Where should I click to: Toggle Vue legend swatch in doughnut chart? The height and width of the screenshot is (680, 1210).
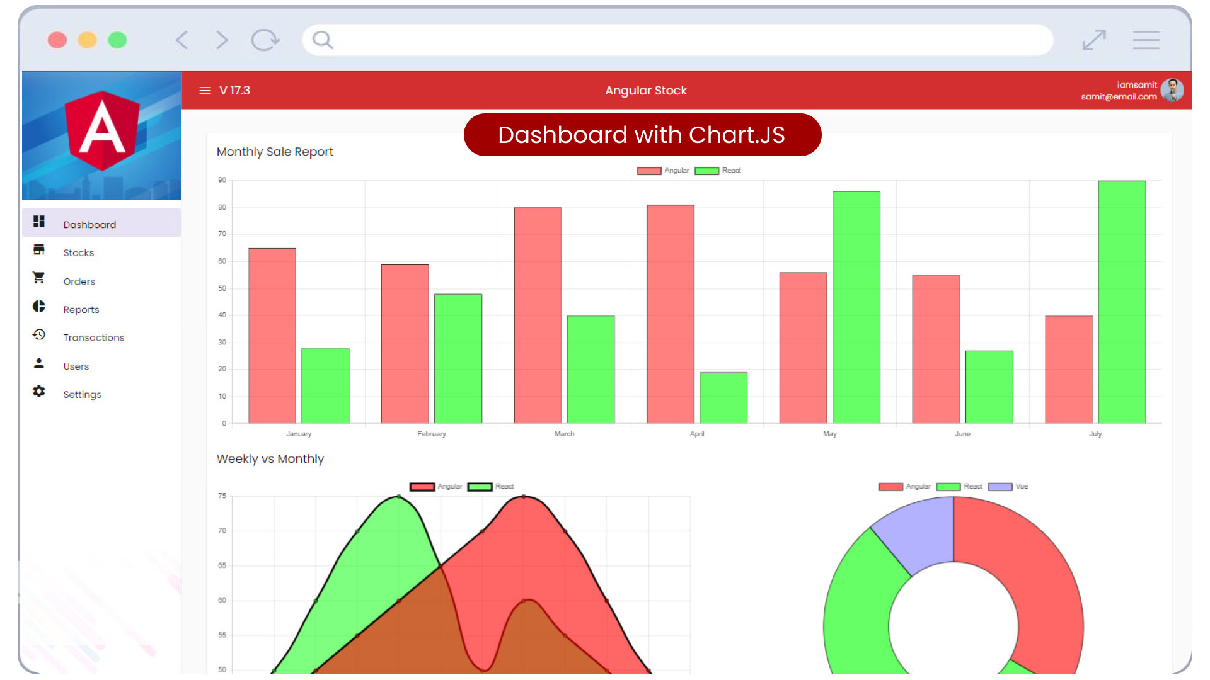pos(1000,487)
